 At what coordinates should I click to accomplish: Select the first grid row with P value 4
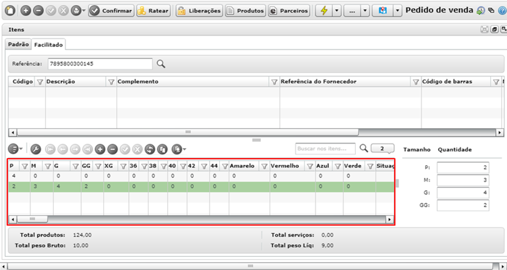point(201,176)
